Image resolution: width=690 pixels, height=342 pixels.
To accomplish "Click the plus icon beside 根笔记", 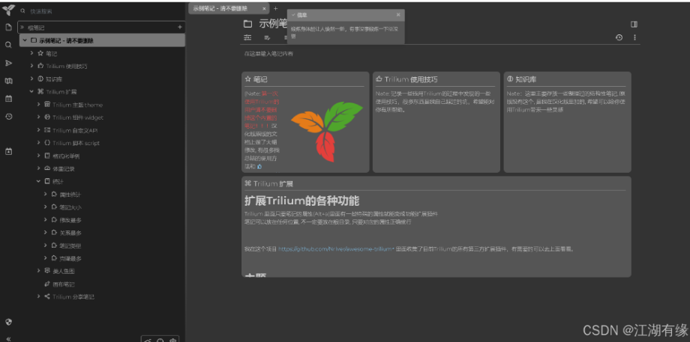I will click(179, 27).
